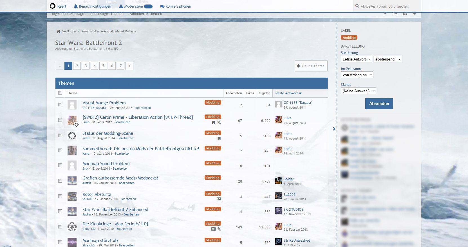Click the Modding tag on Modmap stürzt ab
The image size is (468, 247).
[213, 240]
